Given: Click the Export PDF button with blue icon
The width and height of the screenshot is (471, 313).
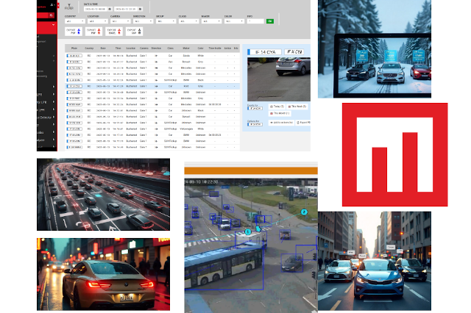Looking at the screenshot, I should [74, 31].
